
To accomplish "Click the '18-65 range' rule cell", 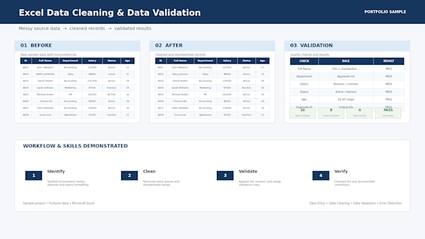I will pyautogui.click(x=346, y=100).
